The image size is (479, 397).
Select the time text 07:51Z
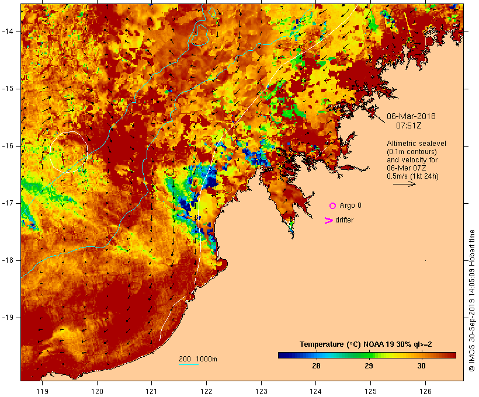coord(409,126)
